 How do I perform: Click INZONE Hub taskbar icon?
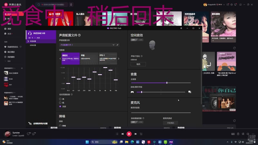tap(171, 142)
